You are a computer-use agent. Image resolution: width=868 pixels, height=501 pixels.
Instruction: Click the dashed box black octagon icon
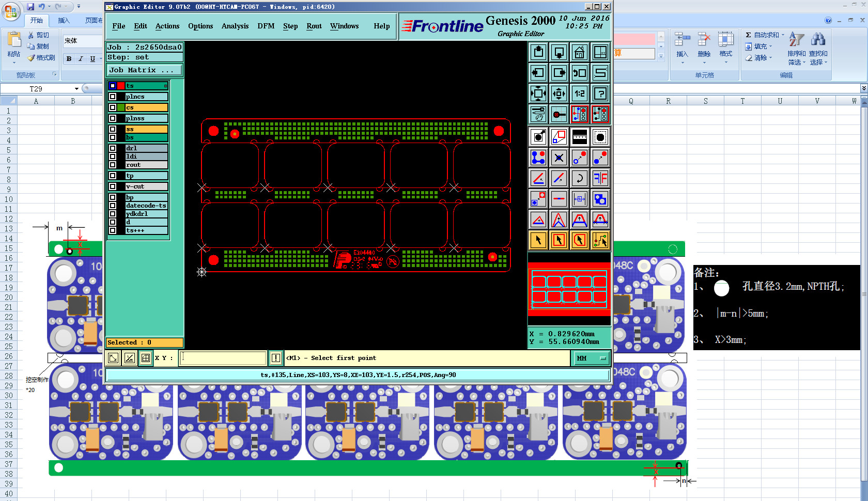[600, 137]
